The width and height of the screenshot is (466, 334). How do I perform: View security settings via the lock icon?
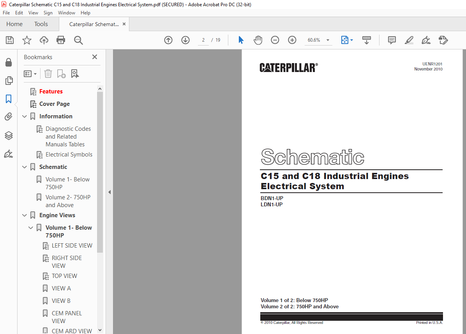tap(9, 62)
